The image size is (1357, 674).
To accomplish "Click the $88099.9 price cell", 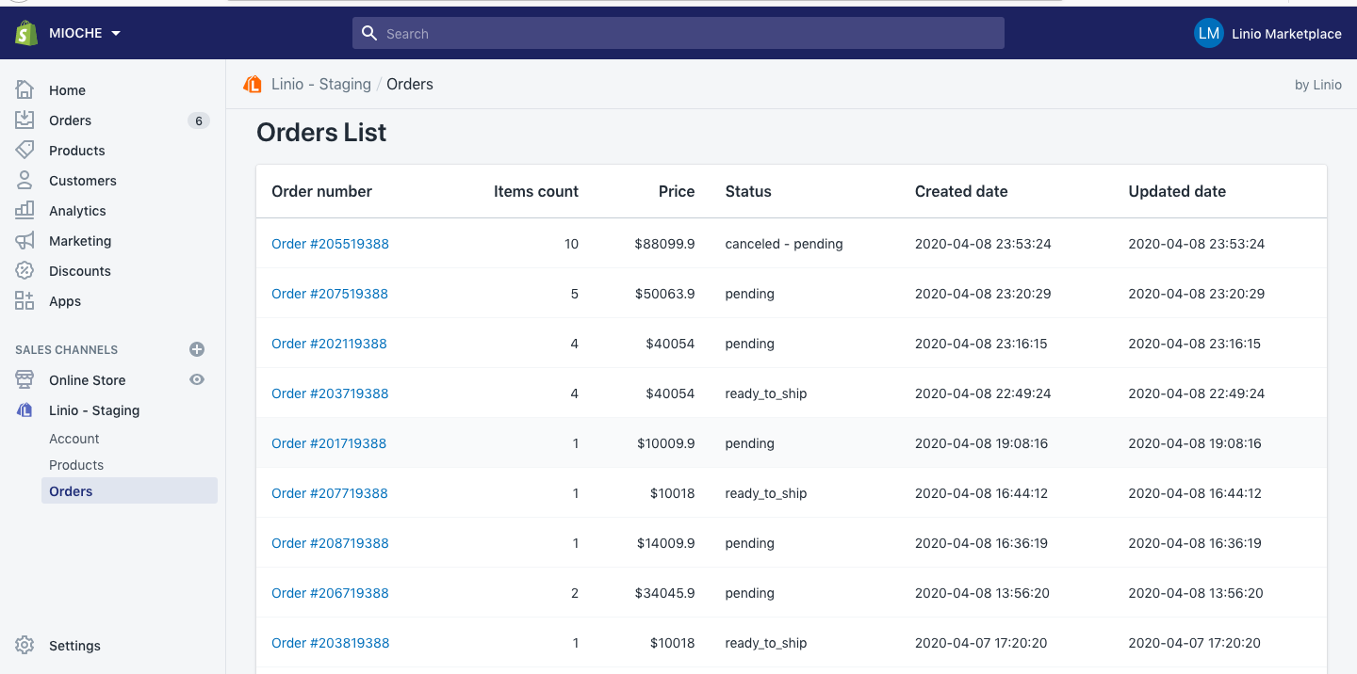I will 664,244.
